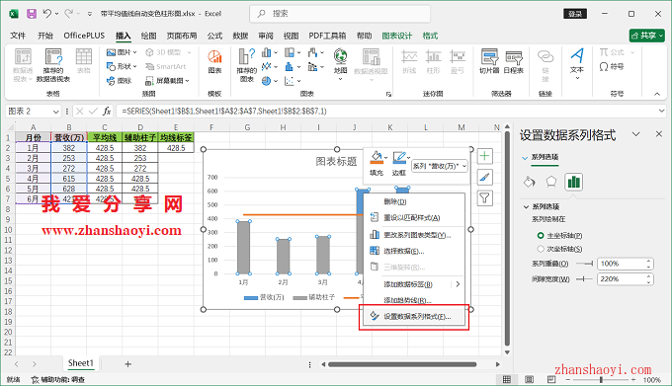Open the 图表设计 Chart Design tab
This screenshot has height=386, width=672.
(x=397, y=36)
